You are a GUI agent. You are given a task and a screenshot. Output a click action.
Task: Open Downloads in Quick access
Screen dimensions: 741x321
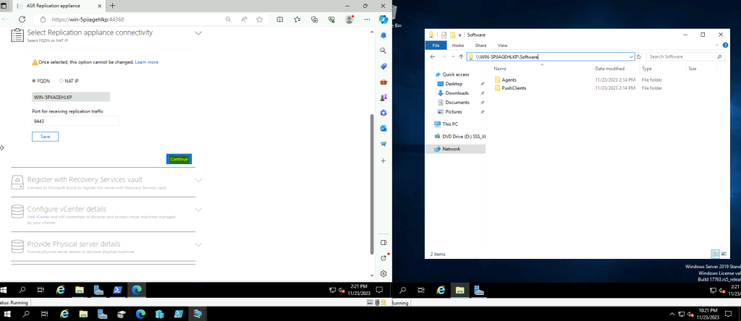click(x=457, y=93)
